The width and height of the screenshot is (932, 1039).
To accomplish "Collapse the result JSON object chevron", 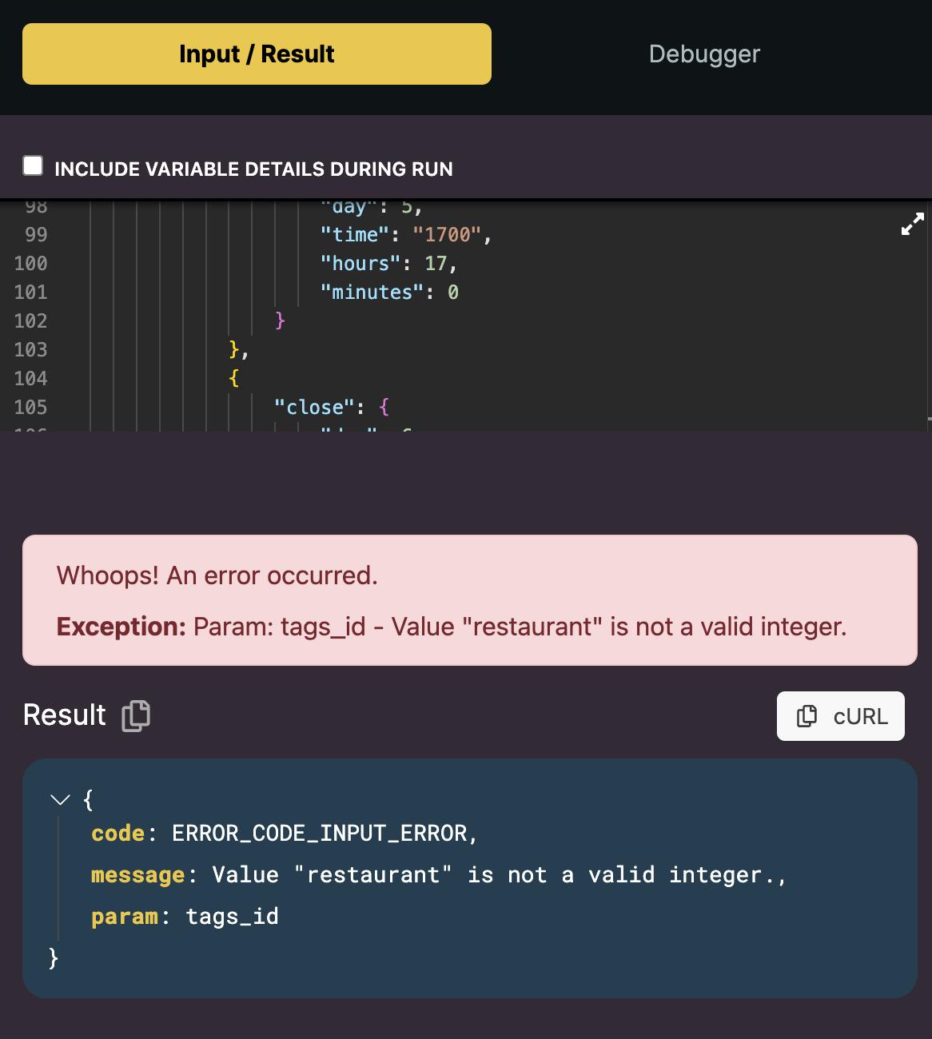I will pyautogui.click(x=60, y=799).
